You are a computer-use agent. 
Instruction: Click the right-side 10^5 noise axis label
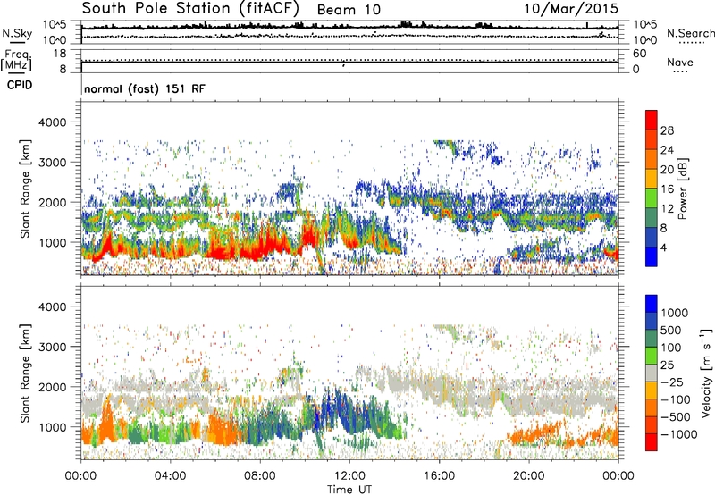click(645, 24)
